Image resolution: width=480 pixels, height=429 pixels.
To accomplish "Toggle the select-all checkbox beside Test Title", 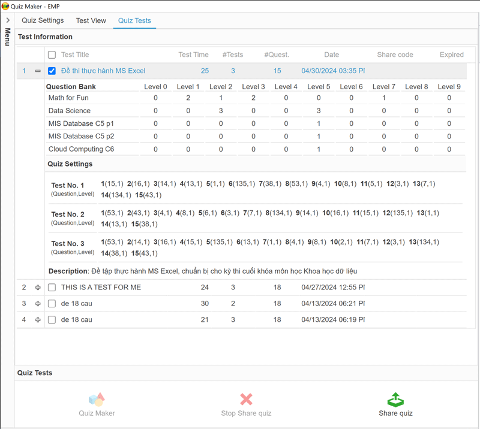I will click(52, 55).
